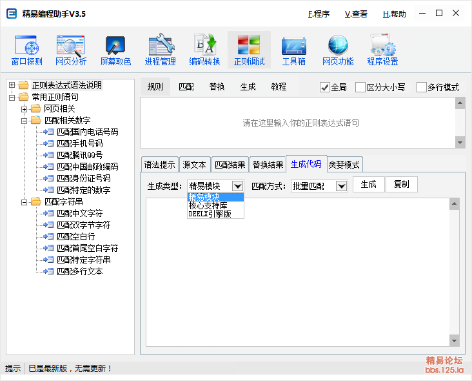Click into the regex expression input field

pyautogui.click(x=298, y=123)
